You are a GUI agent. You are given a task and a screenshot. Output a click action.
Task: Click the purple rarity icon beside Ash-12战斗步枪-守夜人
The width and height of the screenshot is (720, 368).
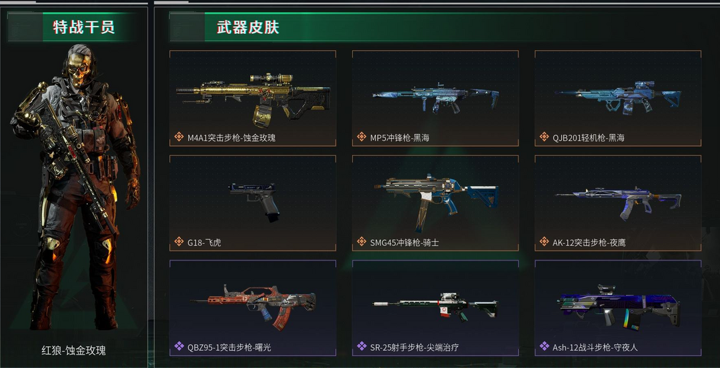click(x=544, y=347)
